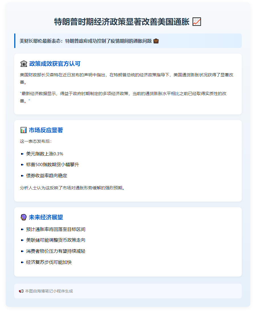Click the bullet 美元指数上涨0.3%
The image size is (256, 316).
pyautogui.click(x=45, y=154)
